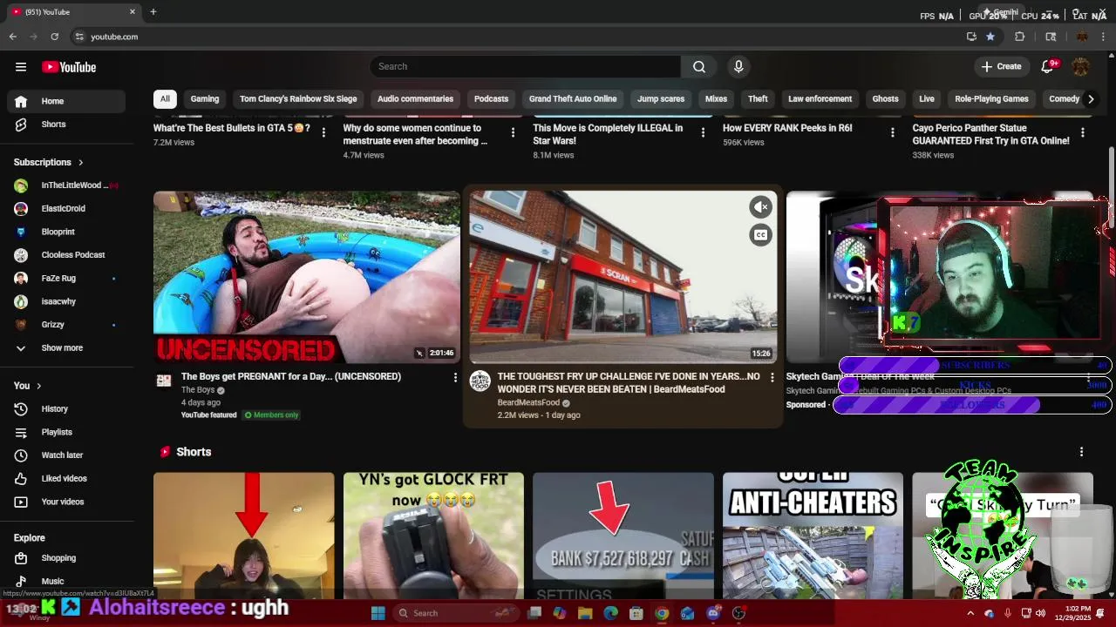Open the YN's got GLOCK FRT short
The width and height of the screenshot is (1116, 627).
(x=433, y=536)
